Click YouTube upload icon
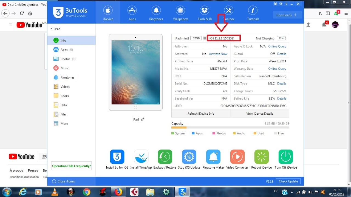The image size is (351, 197). click(308, 25)
